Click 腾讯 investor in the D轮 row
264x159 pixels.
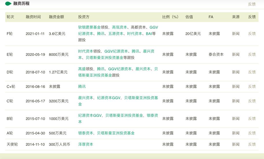click(101, 69)
